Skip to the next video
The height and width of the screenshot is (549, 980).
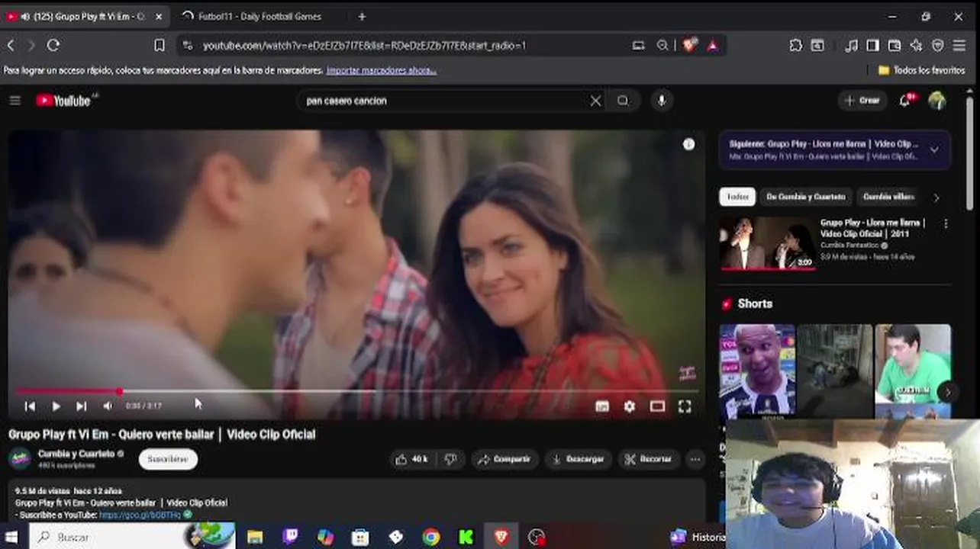tap(81, 406)
